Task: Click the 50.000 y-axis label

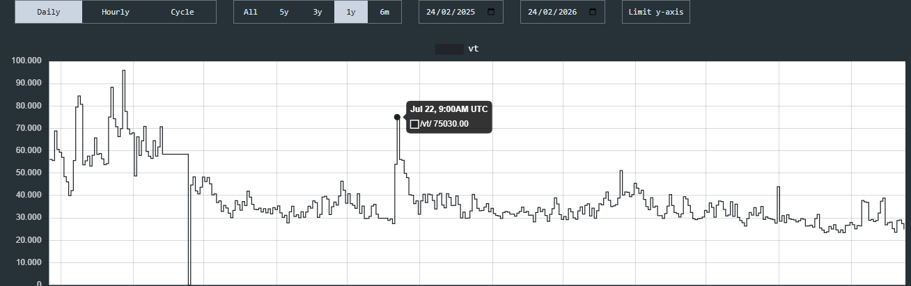Action: (x=29, y=173)
